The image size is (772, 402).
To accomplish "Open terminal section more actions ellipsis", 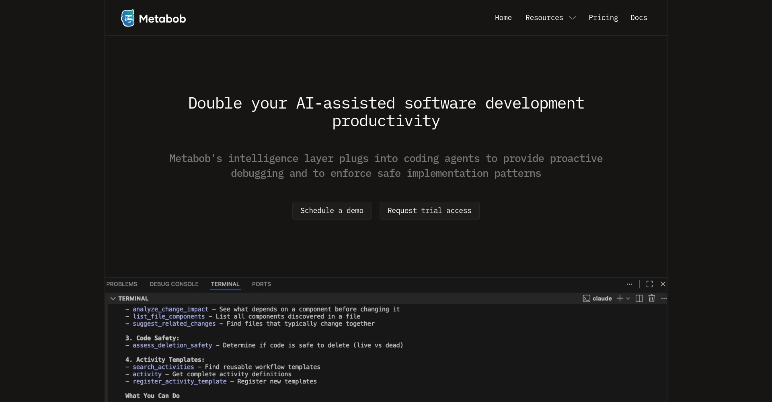I will (664, 298).
